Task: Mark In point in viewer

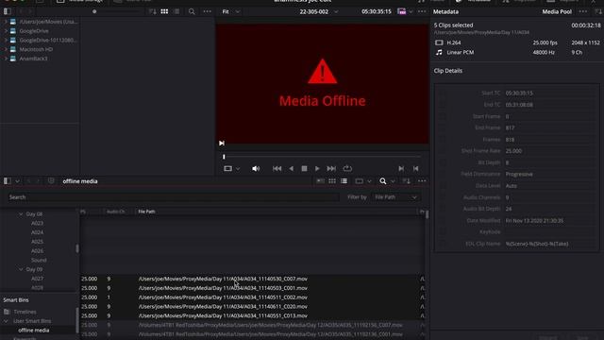Action: [x=401, y=168]
